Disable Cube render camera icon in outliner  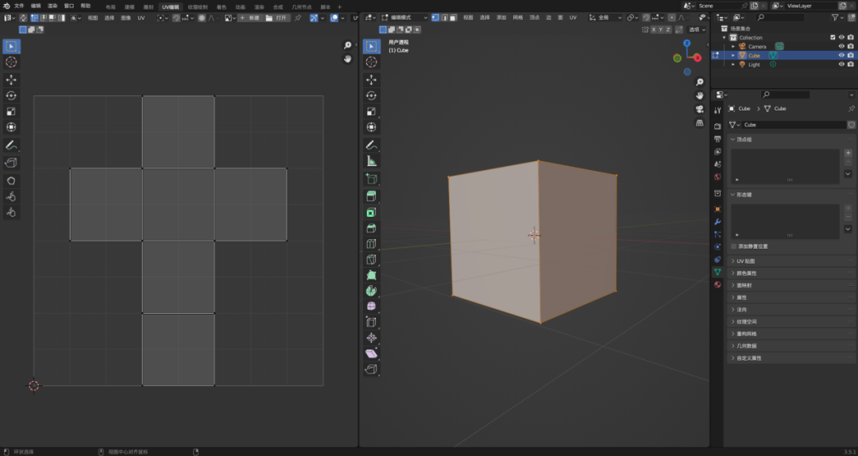click(850, 56)
